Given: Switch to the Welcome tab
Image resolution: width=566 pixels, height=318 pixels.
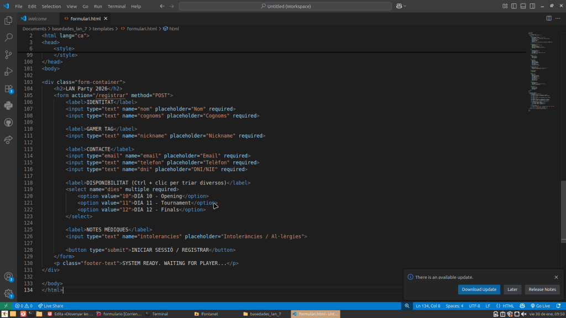Looking at the screenshot, I should (37, 18).
